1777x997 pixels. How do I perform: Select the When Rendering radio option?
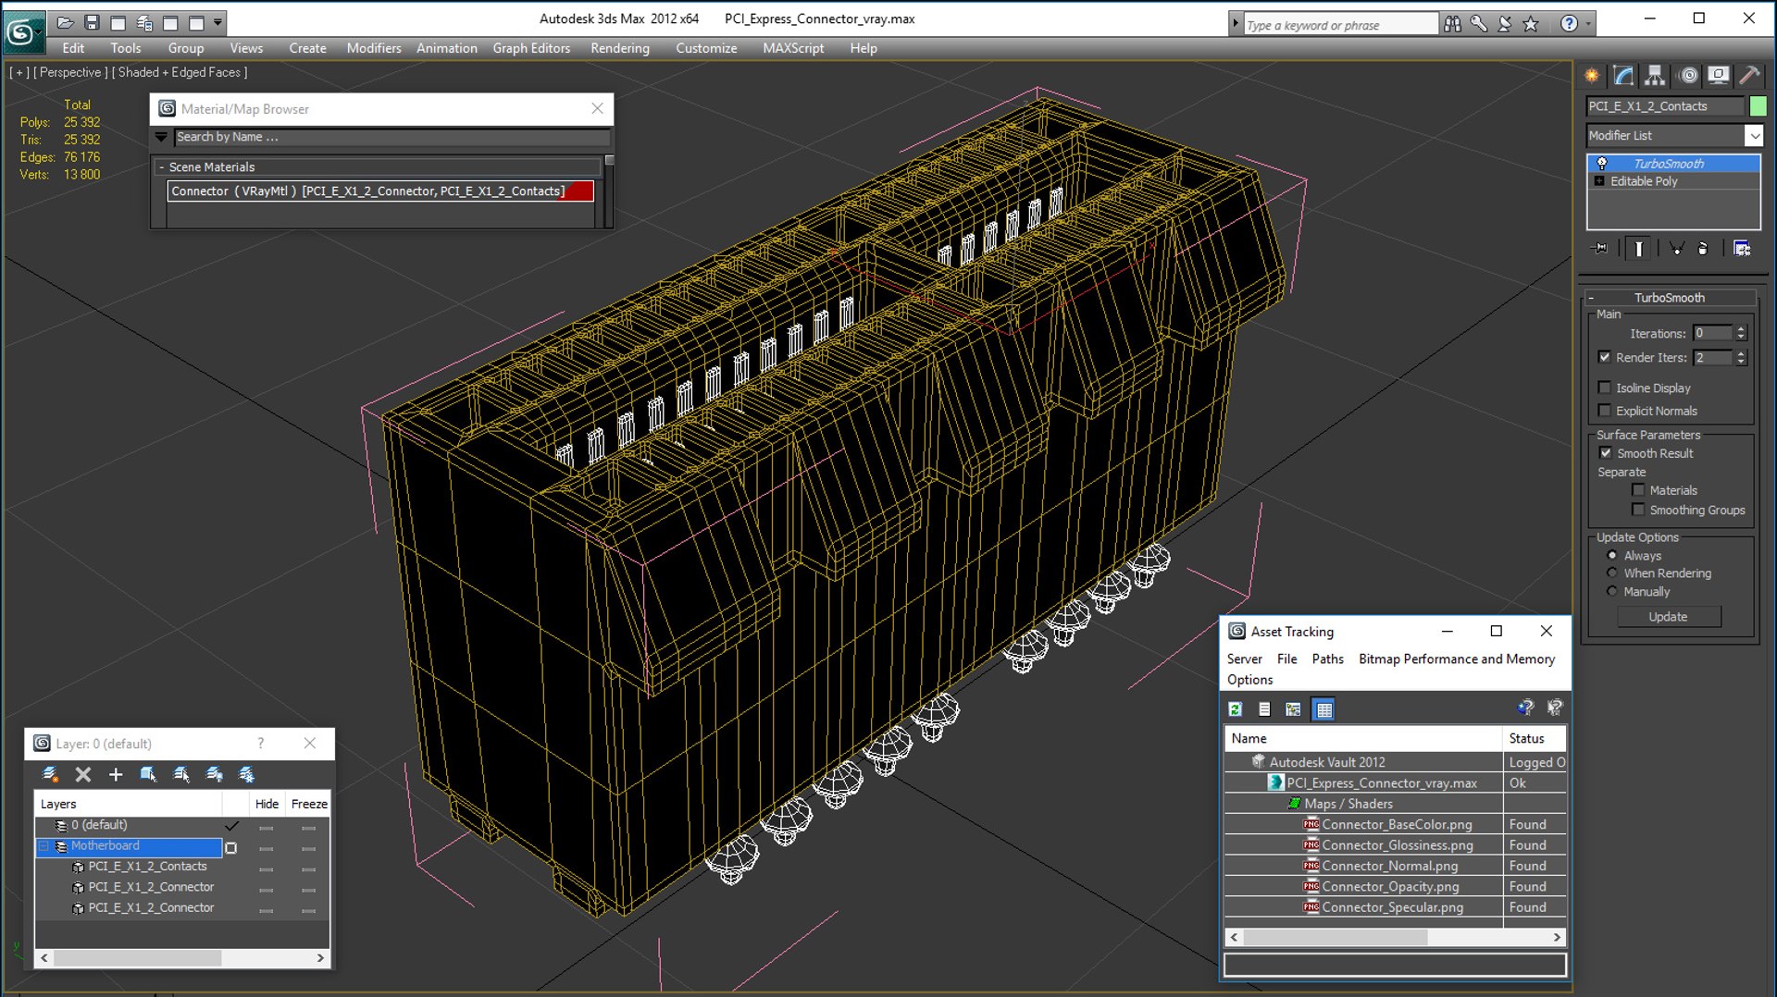pos(1612,573)
